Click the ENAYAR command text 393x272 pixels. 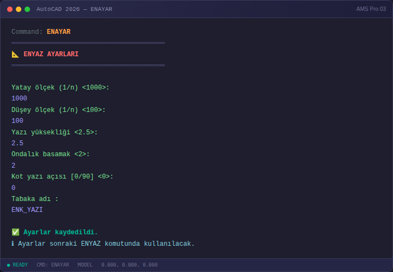click(x=58, y=32)
